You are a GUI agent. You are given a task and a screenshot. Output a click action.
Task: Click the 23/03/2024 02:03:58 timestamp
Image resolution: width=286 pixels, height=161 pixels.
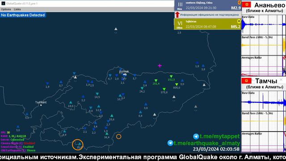point(216,149)
